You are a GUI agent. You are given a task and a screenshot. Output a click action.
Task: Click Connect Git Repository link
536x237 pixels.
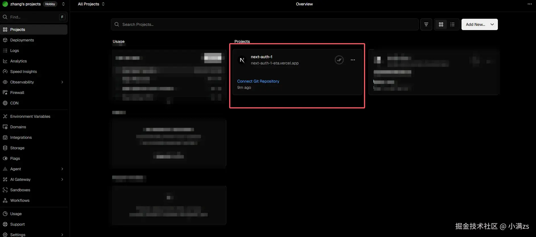click(258, 81)
